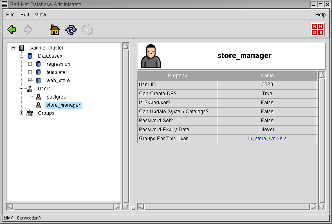Select template1 in the tree
This screenshot has height=224, width=332.
(57, 72)
